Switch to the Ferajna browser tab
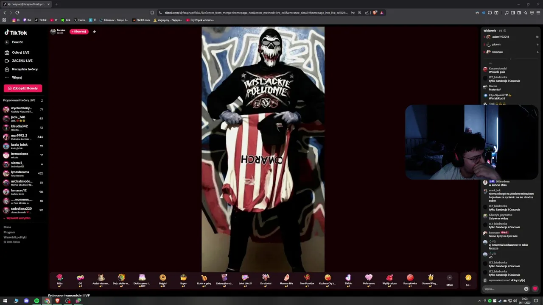The height and width of the screenshot is (305, 543). point(26,4)
